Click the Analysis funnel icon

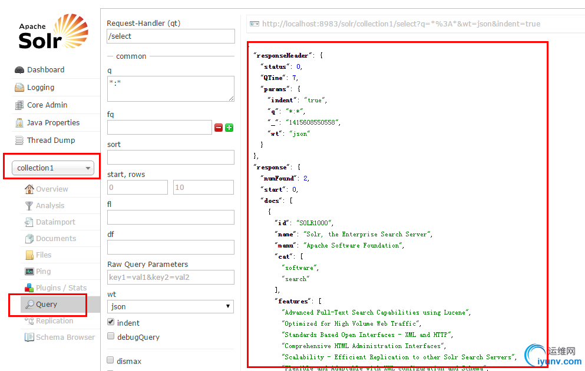point(29,206)
